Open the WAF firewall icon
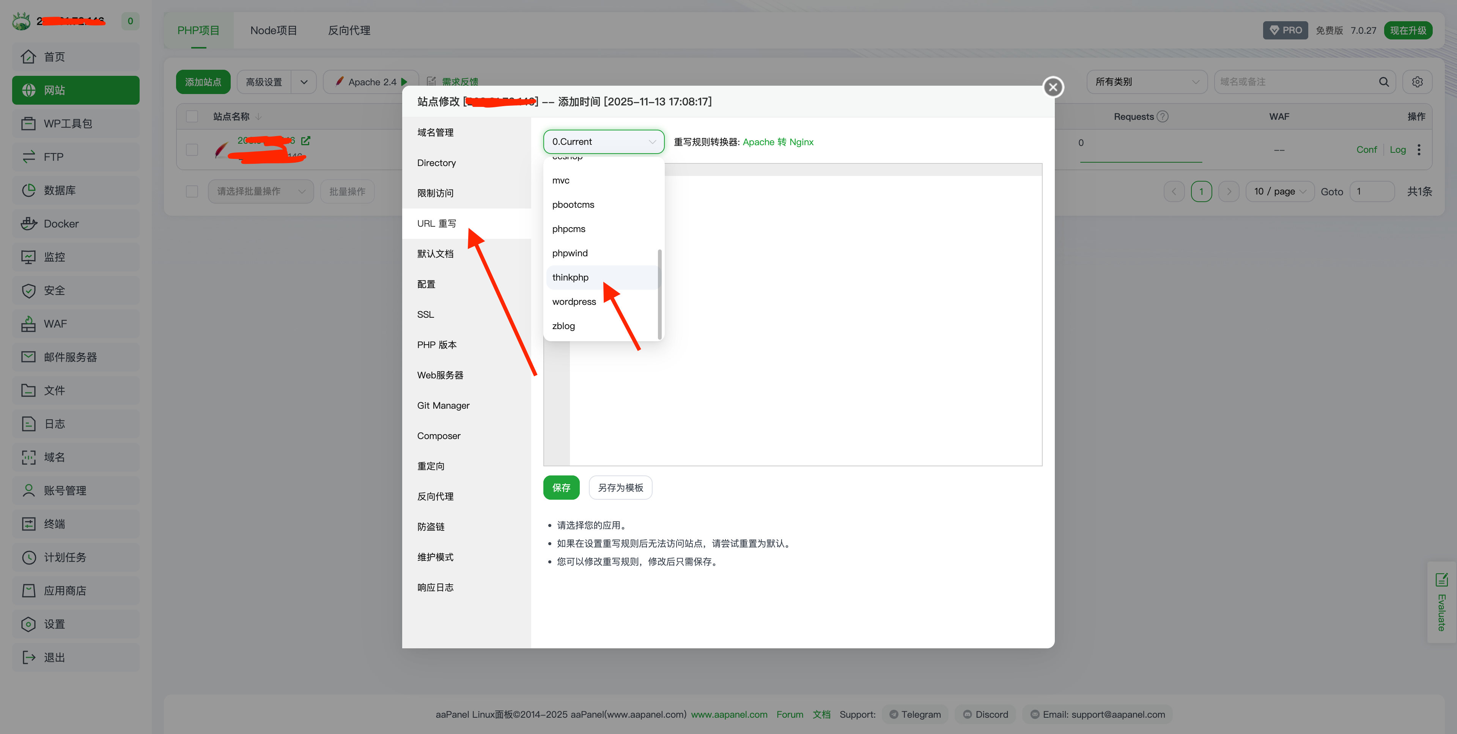This screenshot has width=1457, height=734. pos(28,324)
